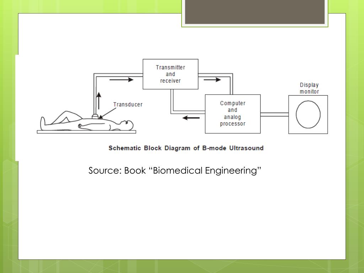Click the gray title placeholder box
364x273 pixels.
pos(255,12)
